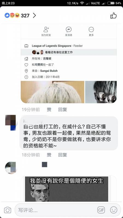This screenshot has width=123, height=218.
Task: Like the comment posted 18分钟前
Action: pos(49,155)
